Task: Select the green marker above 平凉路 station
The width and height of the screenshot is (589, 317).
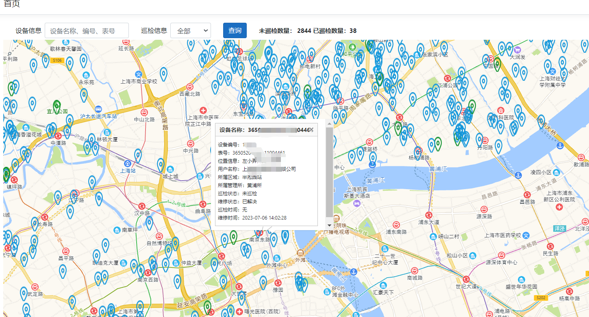Action: tap(472, 106)
